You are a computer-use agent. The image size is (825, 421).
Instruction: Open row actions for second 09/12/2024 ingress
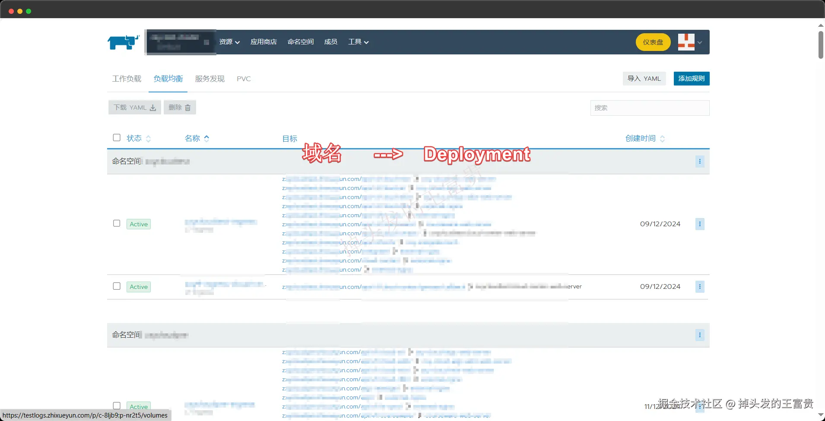point(700,287)
